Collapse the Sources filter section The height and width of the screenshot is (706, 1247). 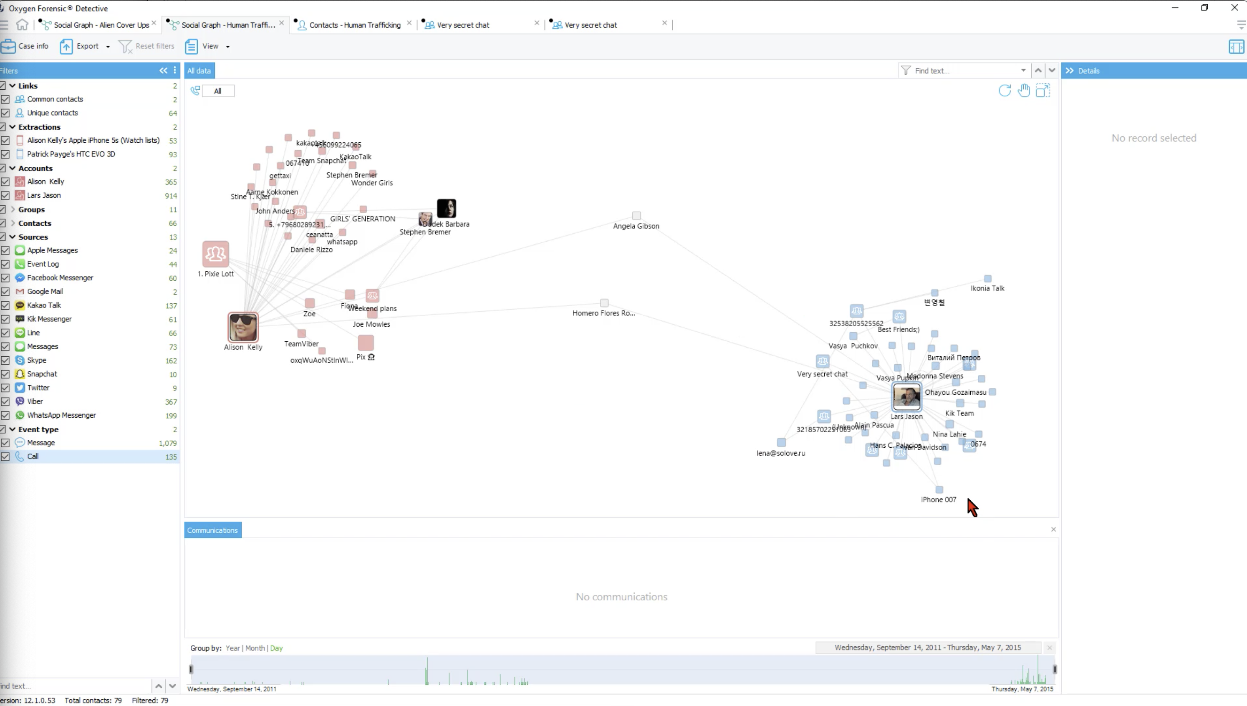click(x=13, y=237)
